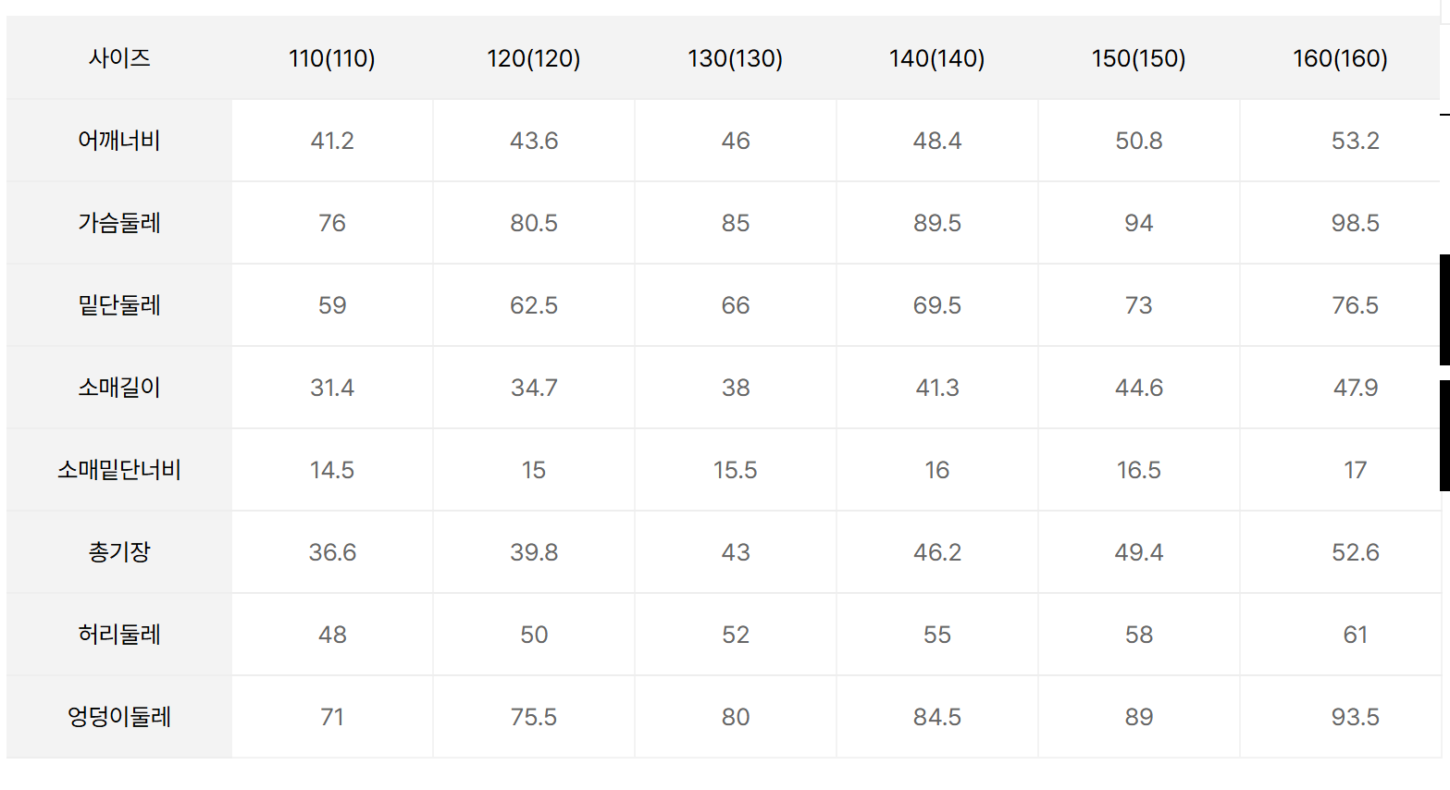This screenshot has height=790, width=1450.
Task: Select the 엉덩이둘레 row label
Action: [x=119, y=717]
